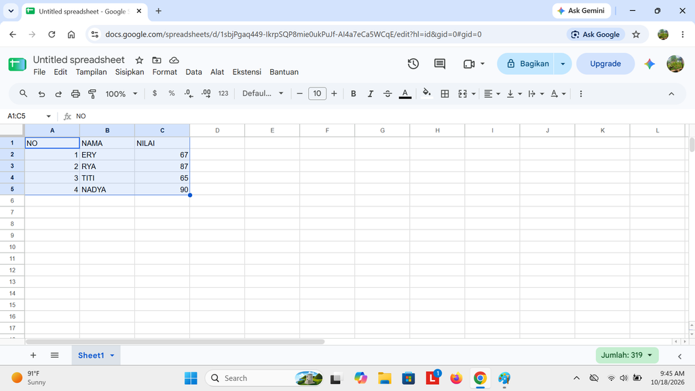Open the File menu
695x391 pixels.
[39, 72]
